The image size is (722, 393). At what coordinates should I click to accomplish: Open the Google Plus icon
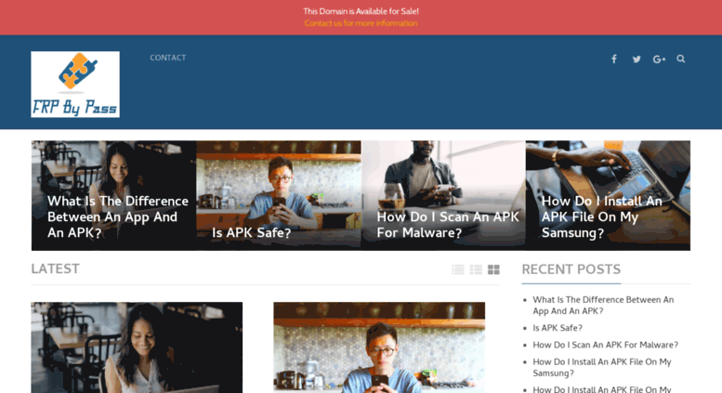pyautogui.click(x=659, y=59)
